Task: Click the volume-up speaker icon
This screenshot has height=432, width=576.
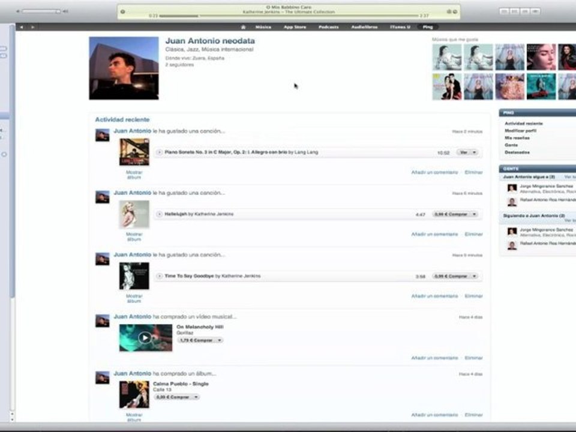Action: pos(65,11)
